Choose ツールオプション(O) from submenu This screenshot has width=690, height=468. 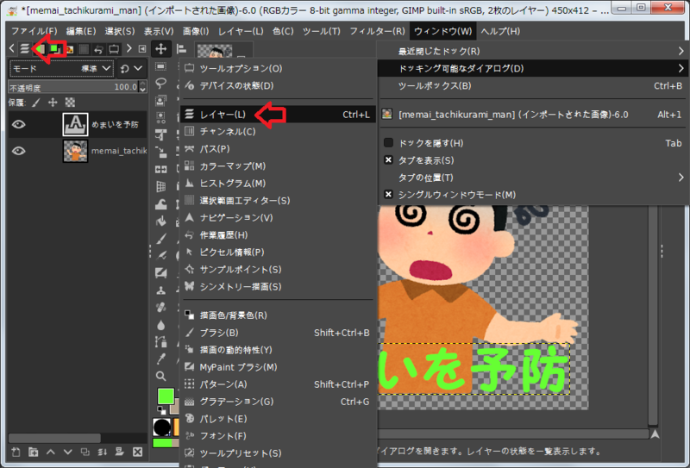[279, 68]
